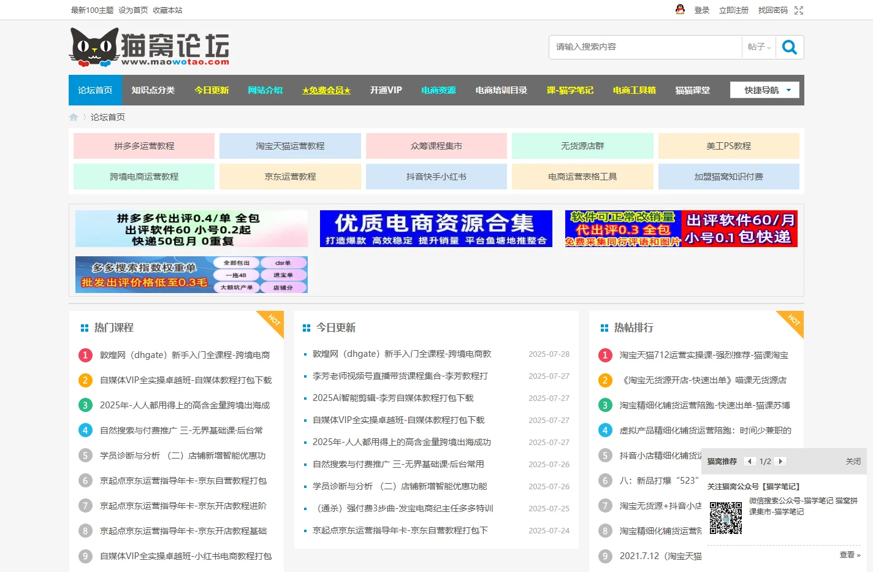Click 查看 » in the recommendation popup
This screenshot has width=873, height=572.
(850, 555)
